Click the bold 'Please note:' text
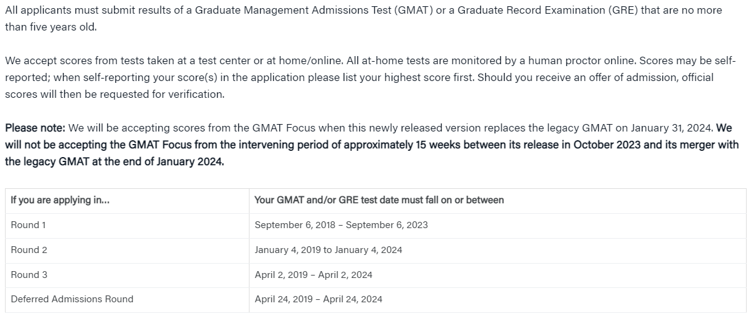 tap(35, 128)
